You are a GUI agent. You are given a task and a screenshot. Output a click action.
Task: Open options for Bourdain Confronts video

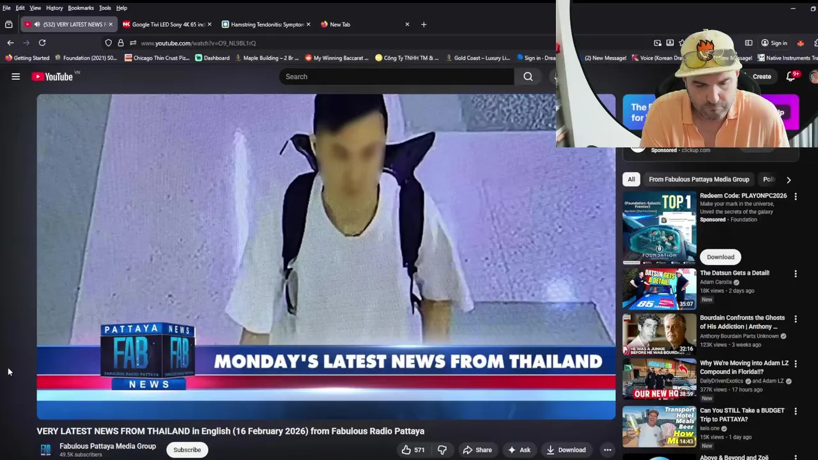pos(796,319)
